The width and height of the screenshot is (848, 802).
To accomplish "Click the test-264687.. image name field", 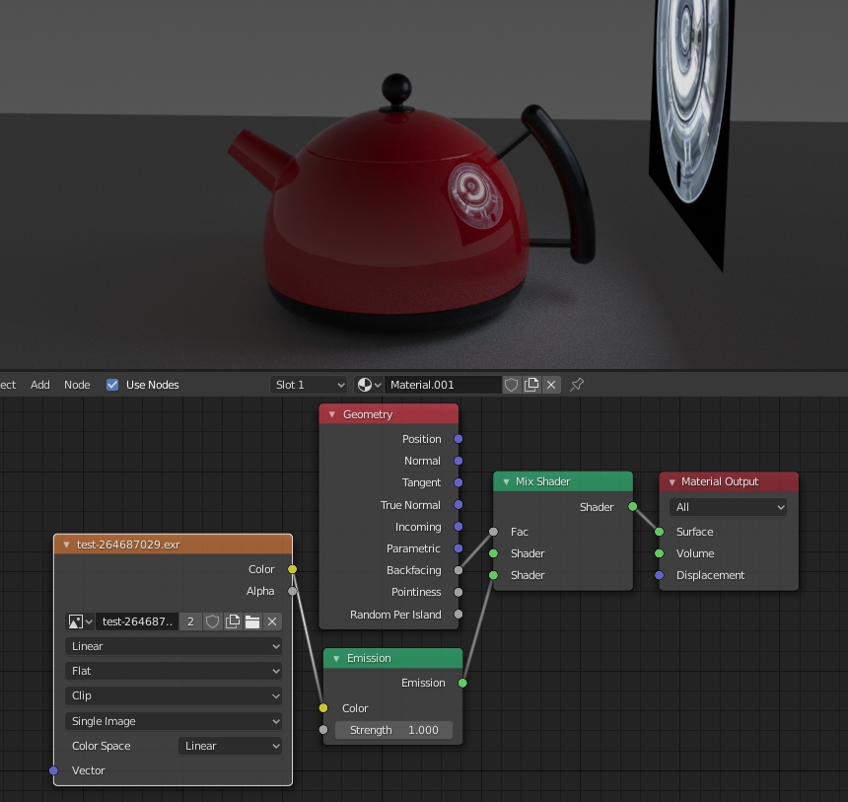I will (137, 621).
